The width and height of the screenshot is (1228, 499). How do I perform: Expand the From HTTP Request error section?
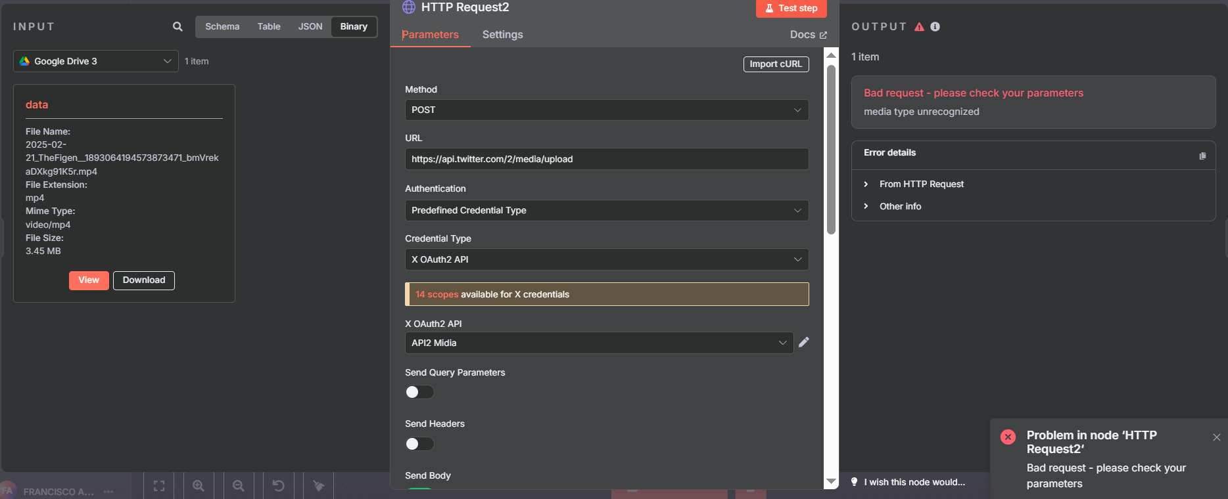(x=921, y=184)
